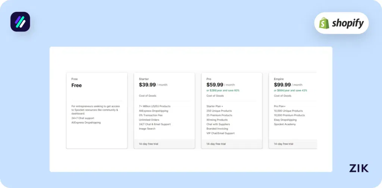Click "Cost of Goods" in Starter card

[148, 96]
